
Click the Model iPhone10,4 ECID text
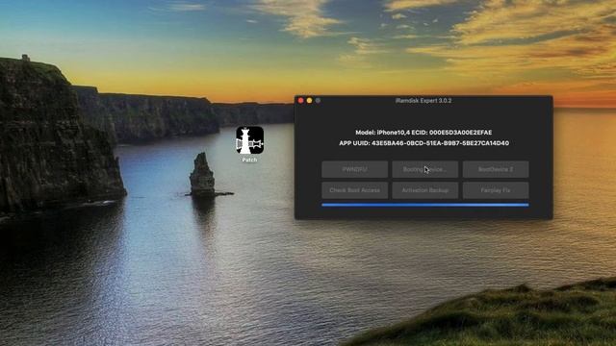(x=423, y=133)
